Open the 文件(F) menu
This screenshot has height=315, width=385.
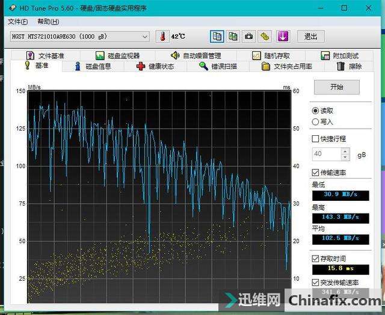click(x=17, y=22)
